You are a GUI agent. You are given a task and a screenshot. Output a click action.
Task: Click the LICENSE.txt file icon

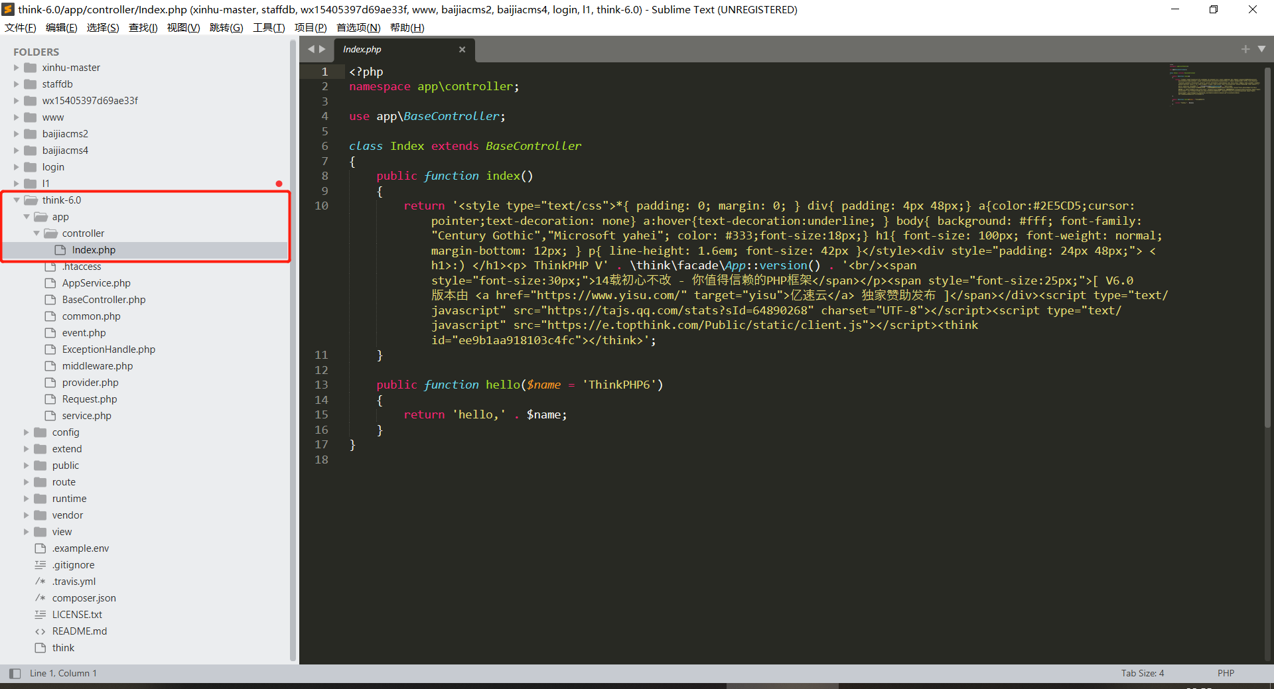tap(40, 615)
